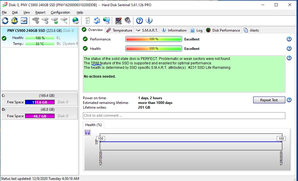Click help icon beside Repeat Test
The width and height of the screenshot is (298, 181).
click(289, 100)
